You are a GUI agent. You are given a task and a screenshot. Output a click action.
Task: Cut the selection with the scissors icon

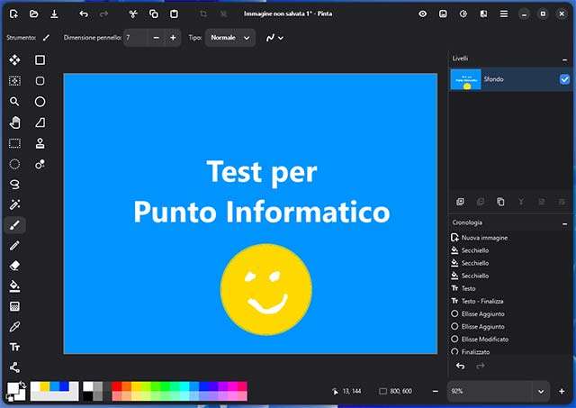pos(133,14)
